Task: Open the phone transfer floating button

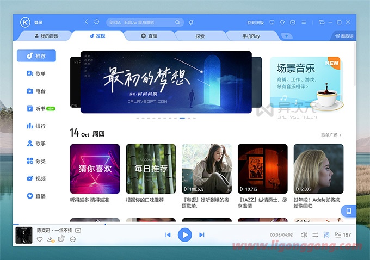Action: pyautogui.click(x=349, y=211)
